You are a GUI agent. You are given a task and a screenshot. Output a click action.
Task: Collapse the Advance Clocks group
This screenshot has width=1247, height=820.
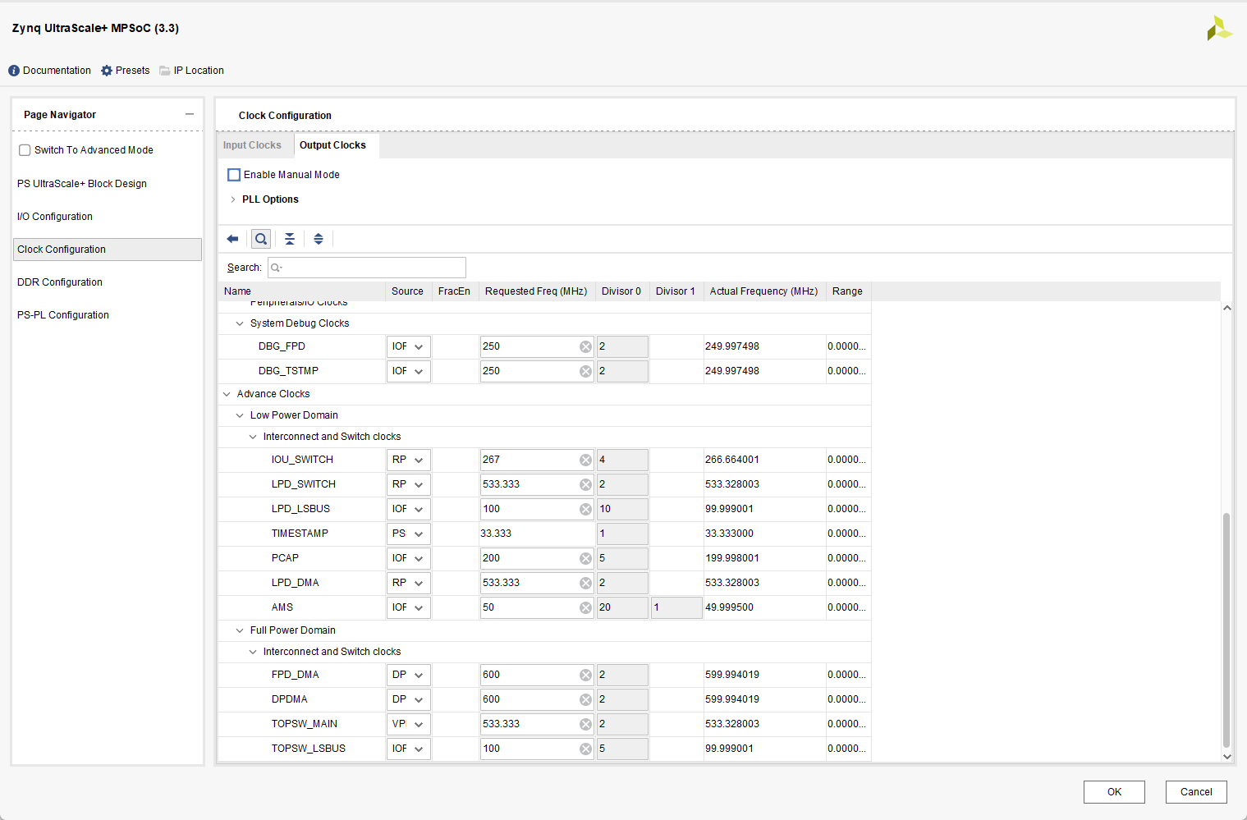pyautogui.click(x=227, y=394)
